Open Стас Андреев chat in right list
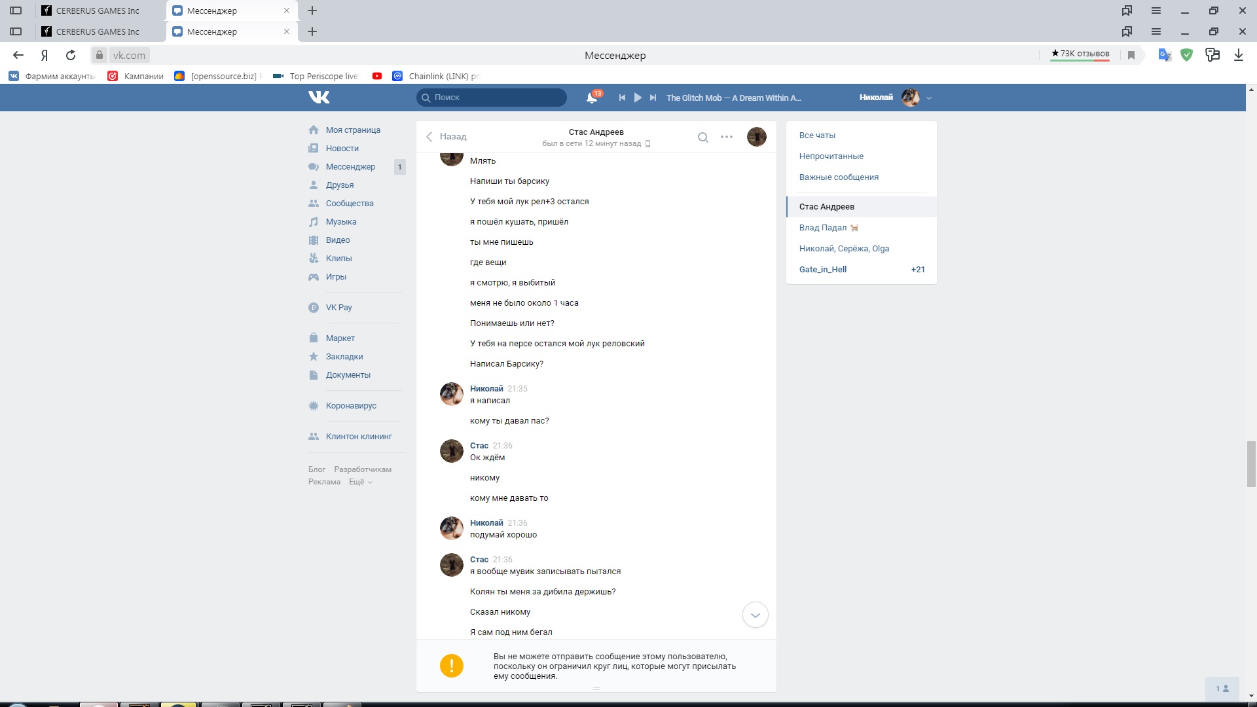This screenshot has width=1257, height=707. pos(862,206)
